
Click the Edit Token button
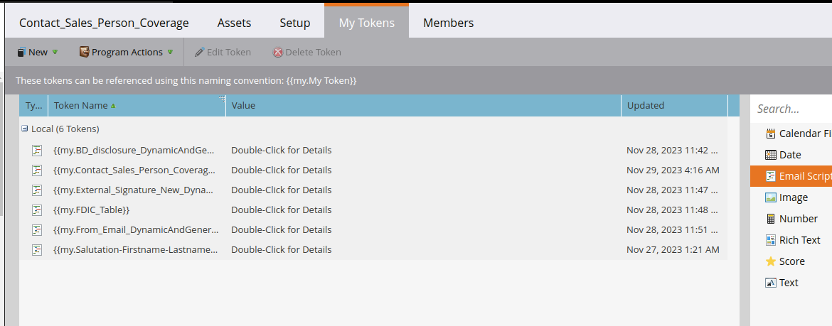point(223,52)
